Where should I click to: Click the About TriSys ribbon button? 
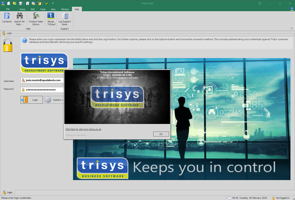(x=51, y=19)
